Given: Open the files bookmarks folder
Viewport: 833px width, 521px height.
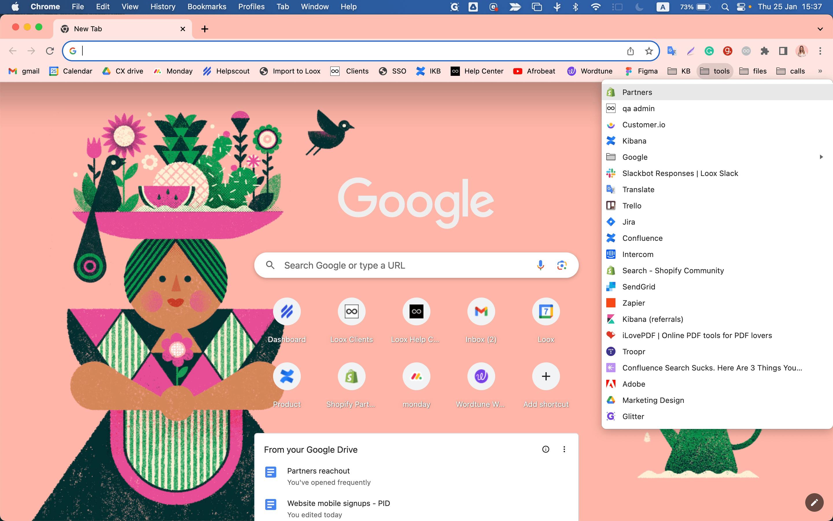Looking at the screenshot, I should point(753,71).
